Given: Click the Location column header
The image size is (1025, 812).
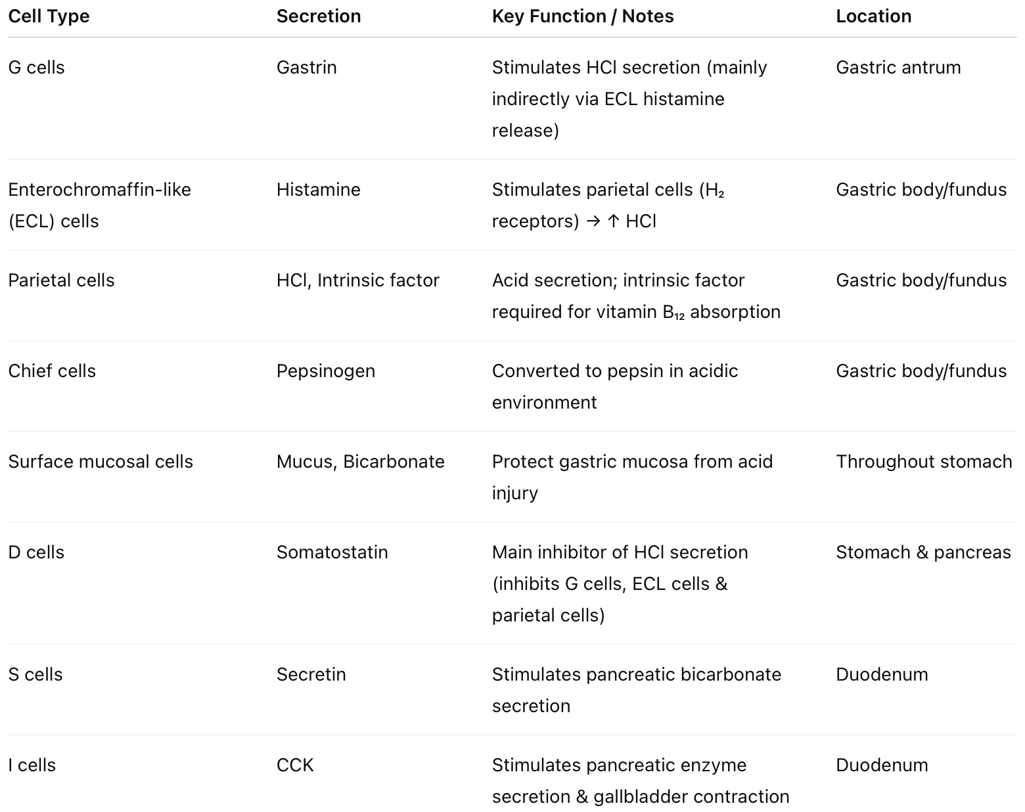Looking at the screenshot, I should pyautogui.click(x=873, y=16).
